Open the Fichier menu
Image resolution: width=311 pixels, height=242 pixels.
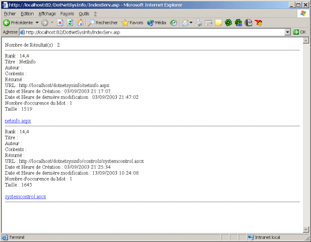pos(10,14)
